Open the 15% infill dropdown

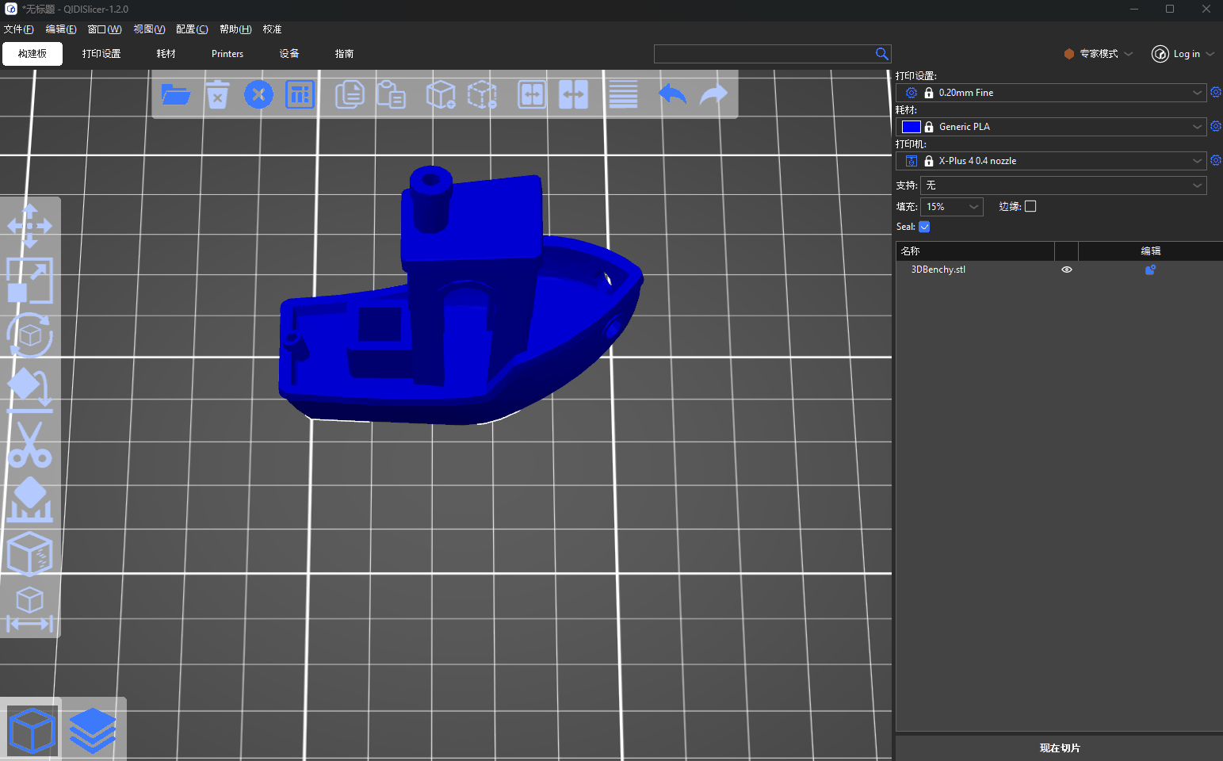point(952,207)
